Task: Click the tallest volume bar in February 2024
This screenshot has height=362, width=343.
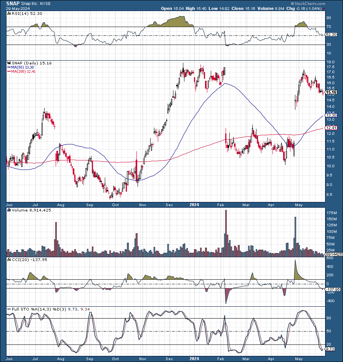Action: [x=226, y=233]
